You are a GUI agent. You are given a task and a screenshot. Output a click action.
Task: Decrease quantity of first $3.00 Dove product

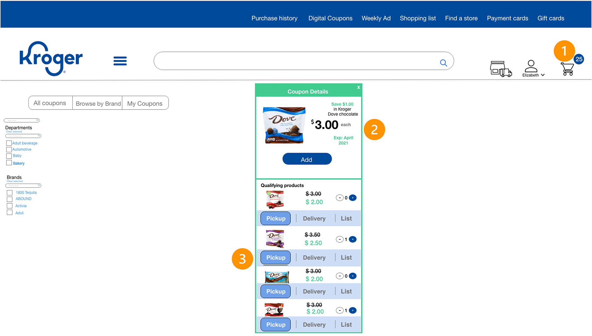pyautogui.click(x=339, y=198)
